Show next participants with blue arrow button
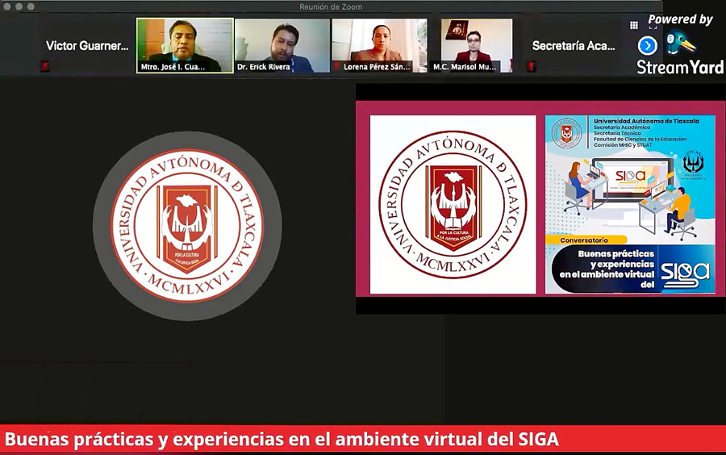Viewport: 726px width, 455px height. [647, 46]
